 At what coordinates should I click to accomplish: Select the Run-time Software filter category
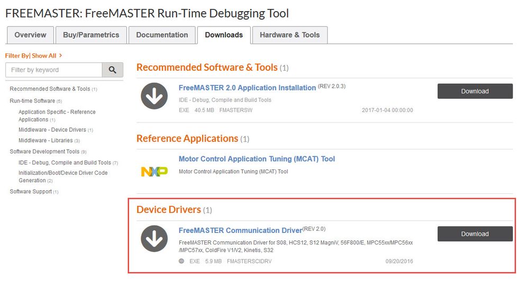(32, 101)
